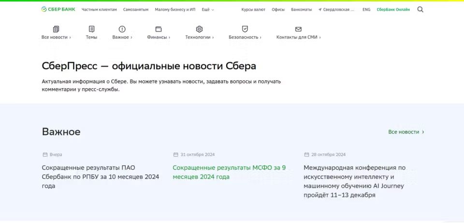
Task: Click the Все новости newspaper icon
Action: (x=56, y=29)
